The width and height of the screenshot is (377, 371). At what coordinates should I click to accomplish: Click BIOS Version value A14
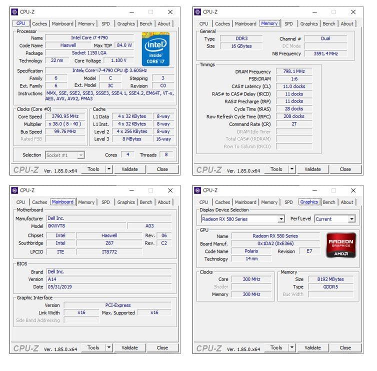pyautogui.click(x=109, y=279)
